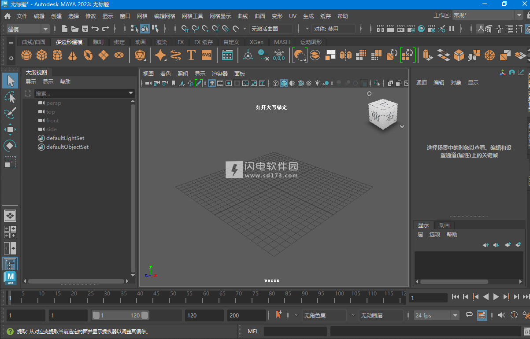This screenshot has height=339, width=530.
Task: Create a polygon plane from the shelf
Action: tap(104, 55)
